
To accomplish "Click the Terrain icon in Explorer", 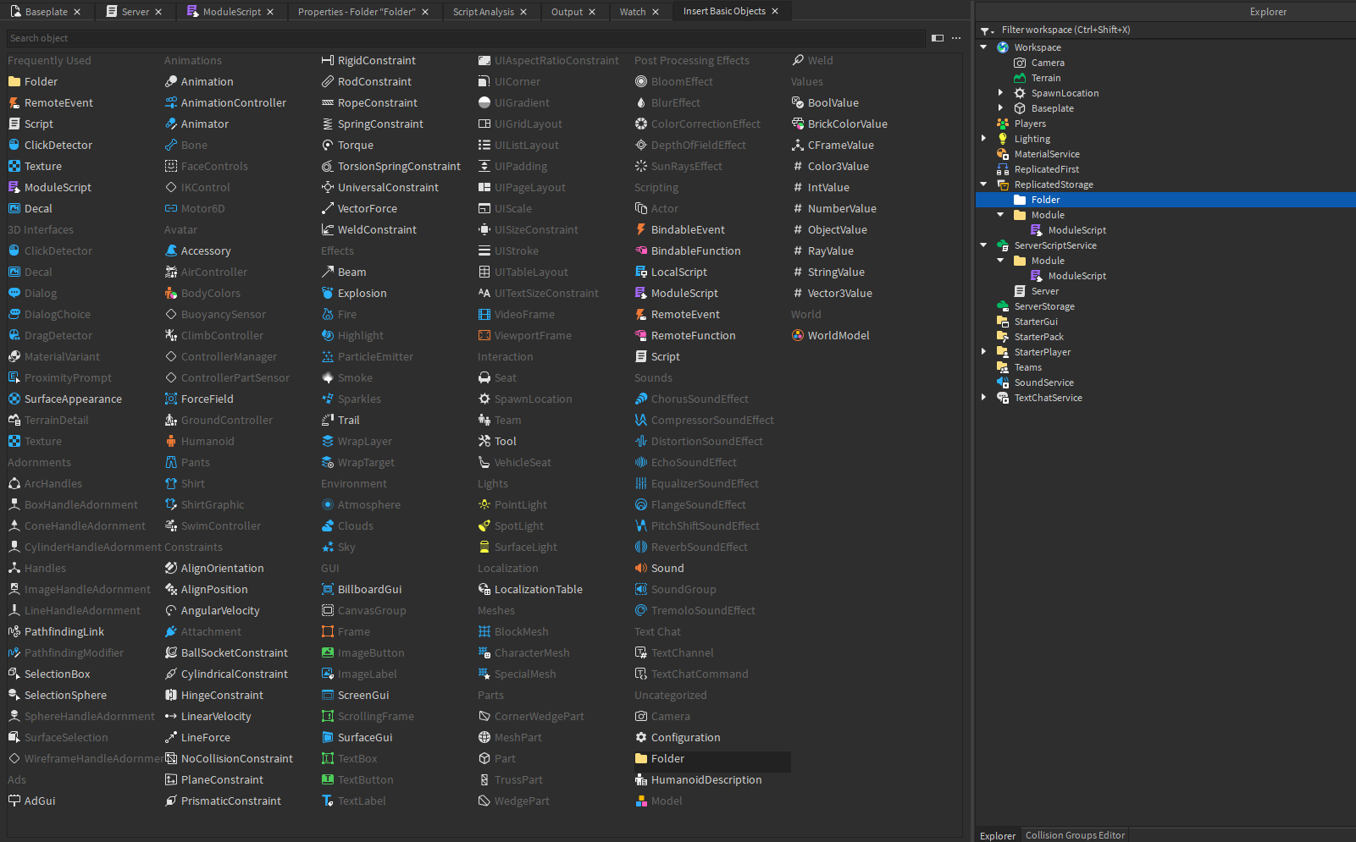I will (1020, 78).
